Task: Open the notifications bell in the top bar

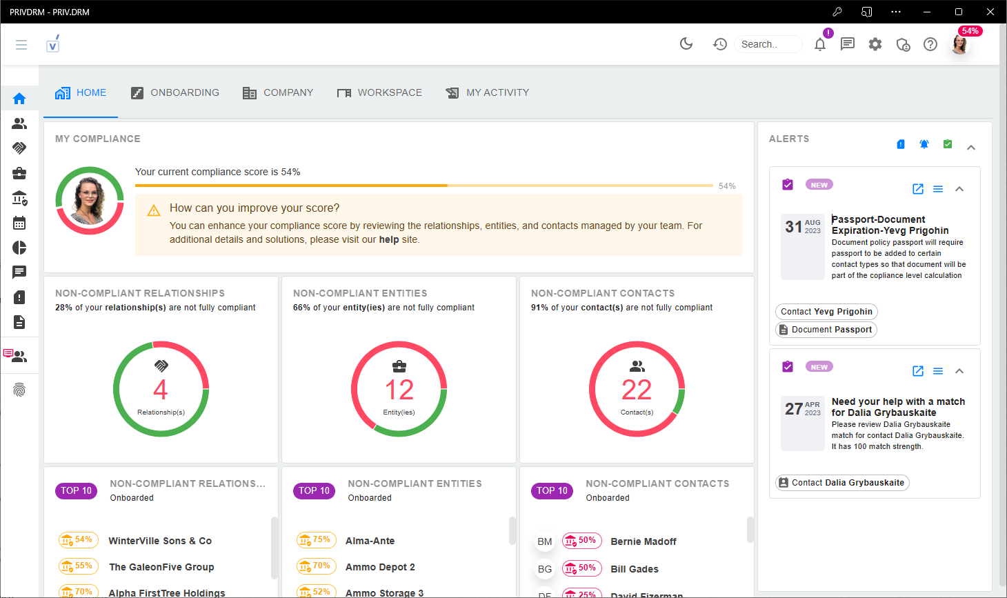Action: click(819, 44)
